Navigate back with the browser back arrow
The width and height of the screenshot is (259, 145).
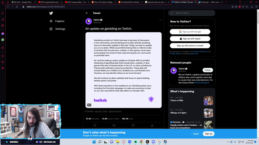[x=8, y=7]
